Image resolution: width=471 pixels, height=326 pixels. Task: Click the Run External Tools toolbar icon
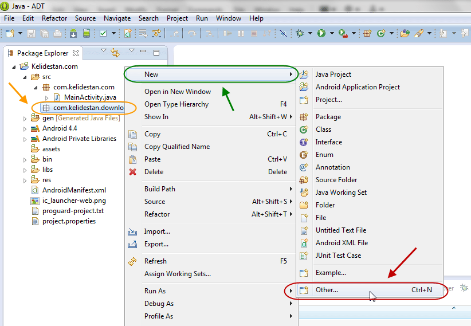click(343, 33)
